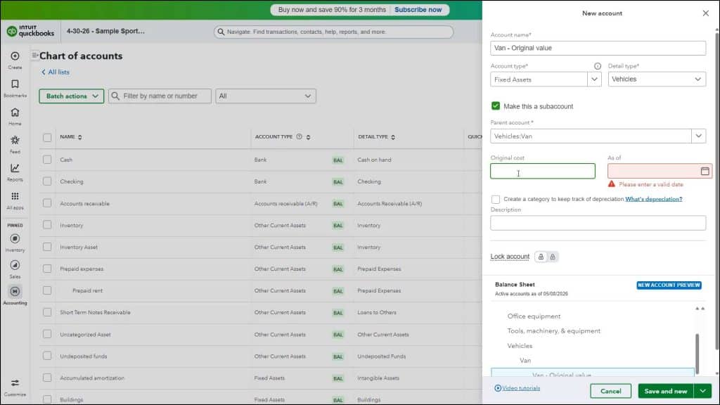The image size is (720, 405).
Task: Select the Accounts receivable row checkbox
Action: (x=47, y=203)
